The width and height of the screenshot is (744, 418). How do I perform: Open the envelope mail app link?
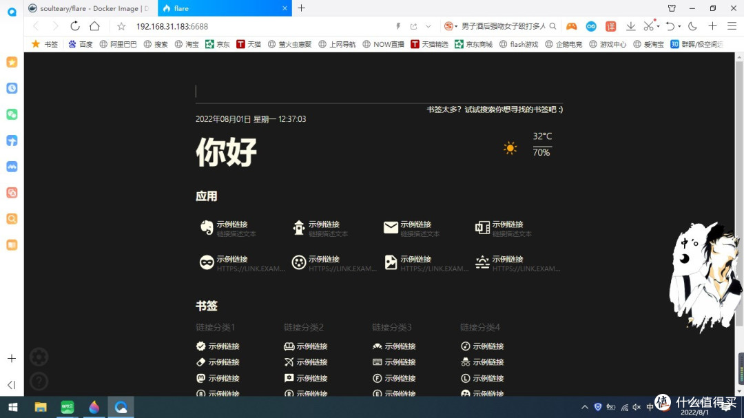(411, 228)
